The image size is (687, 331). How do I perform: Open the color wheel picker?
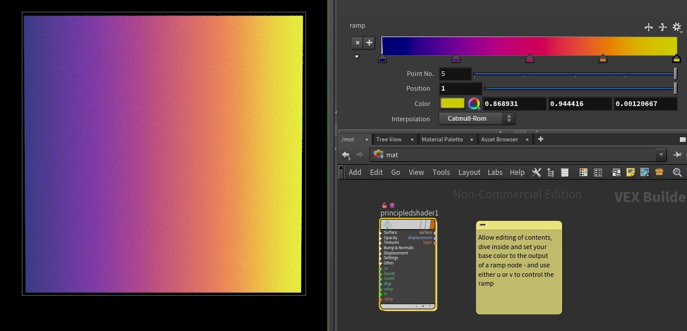point(474,104)
